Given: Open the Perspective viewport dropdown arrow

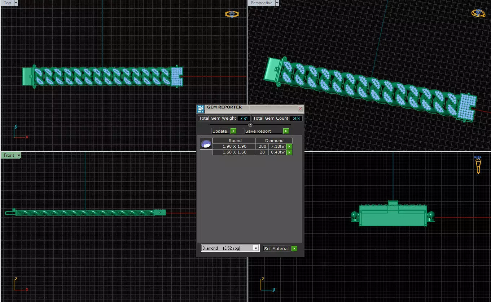Looking at the screenshot, I should [277, 3].
